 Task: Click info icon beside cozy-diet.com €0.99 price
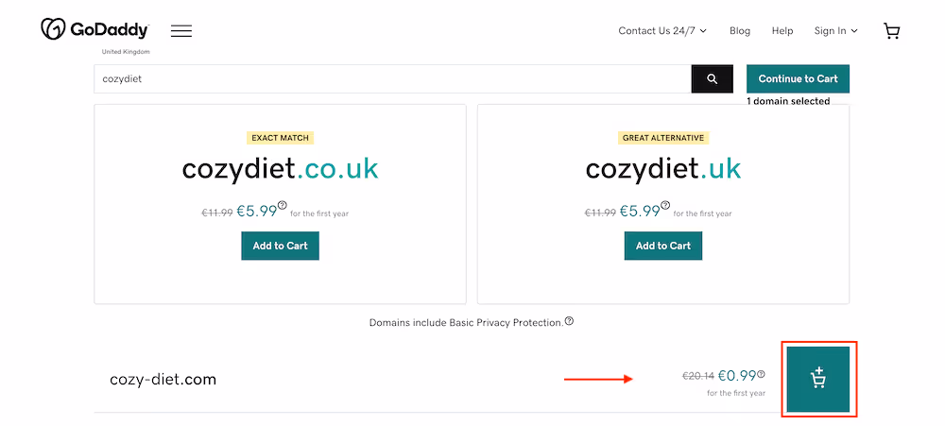point(761,375)
